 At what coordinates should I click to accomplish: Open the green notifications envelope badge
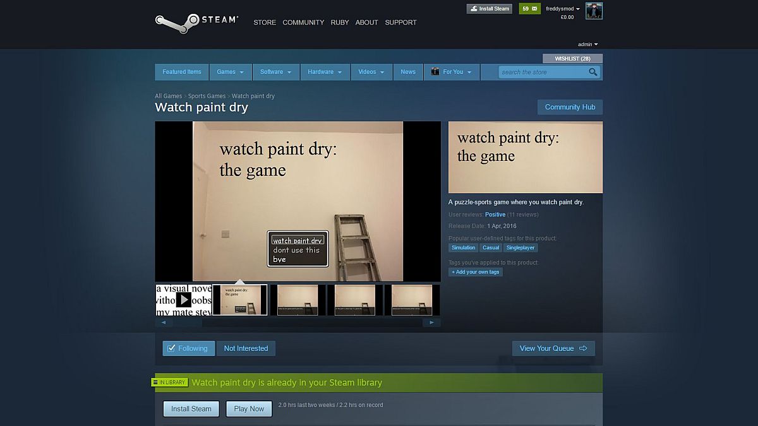[x=529, y=9]
